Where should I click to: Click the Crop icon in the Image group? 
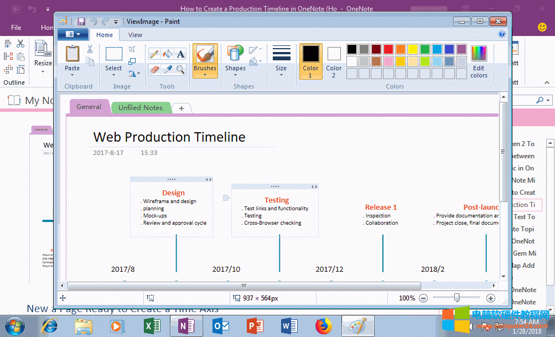(x=131, y=49)
